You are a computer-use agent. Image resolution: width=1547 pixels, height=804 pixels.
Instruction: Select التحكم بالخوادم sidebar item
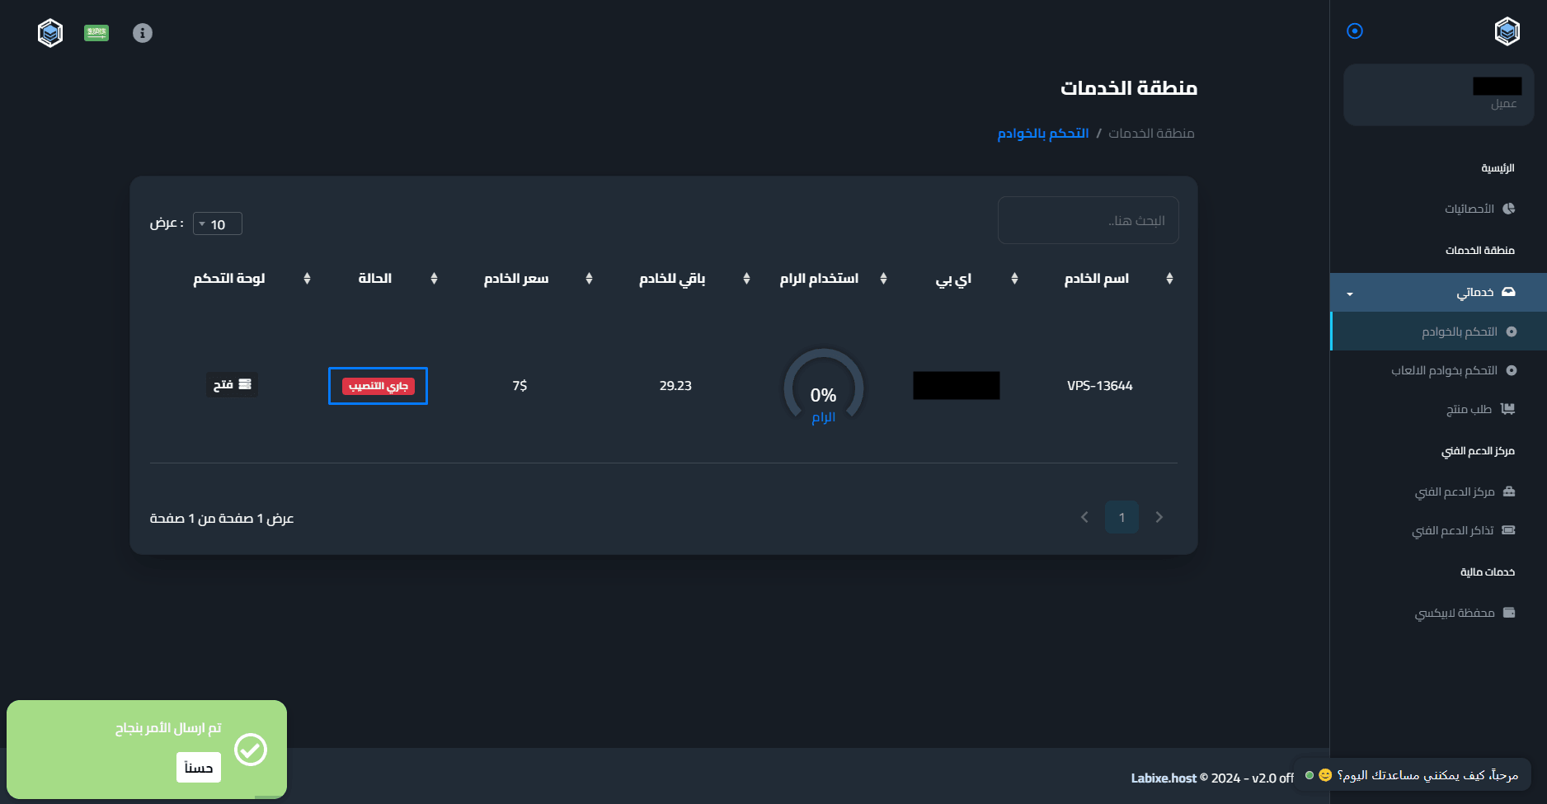click(x=1438, y=331)
